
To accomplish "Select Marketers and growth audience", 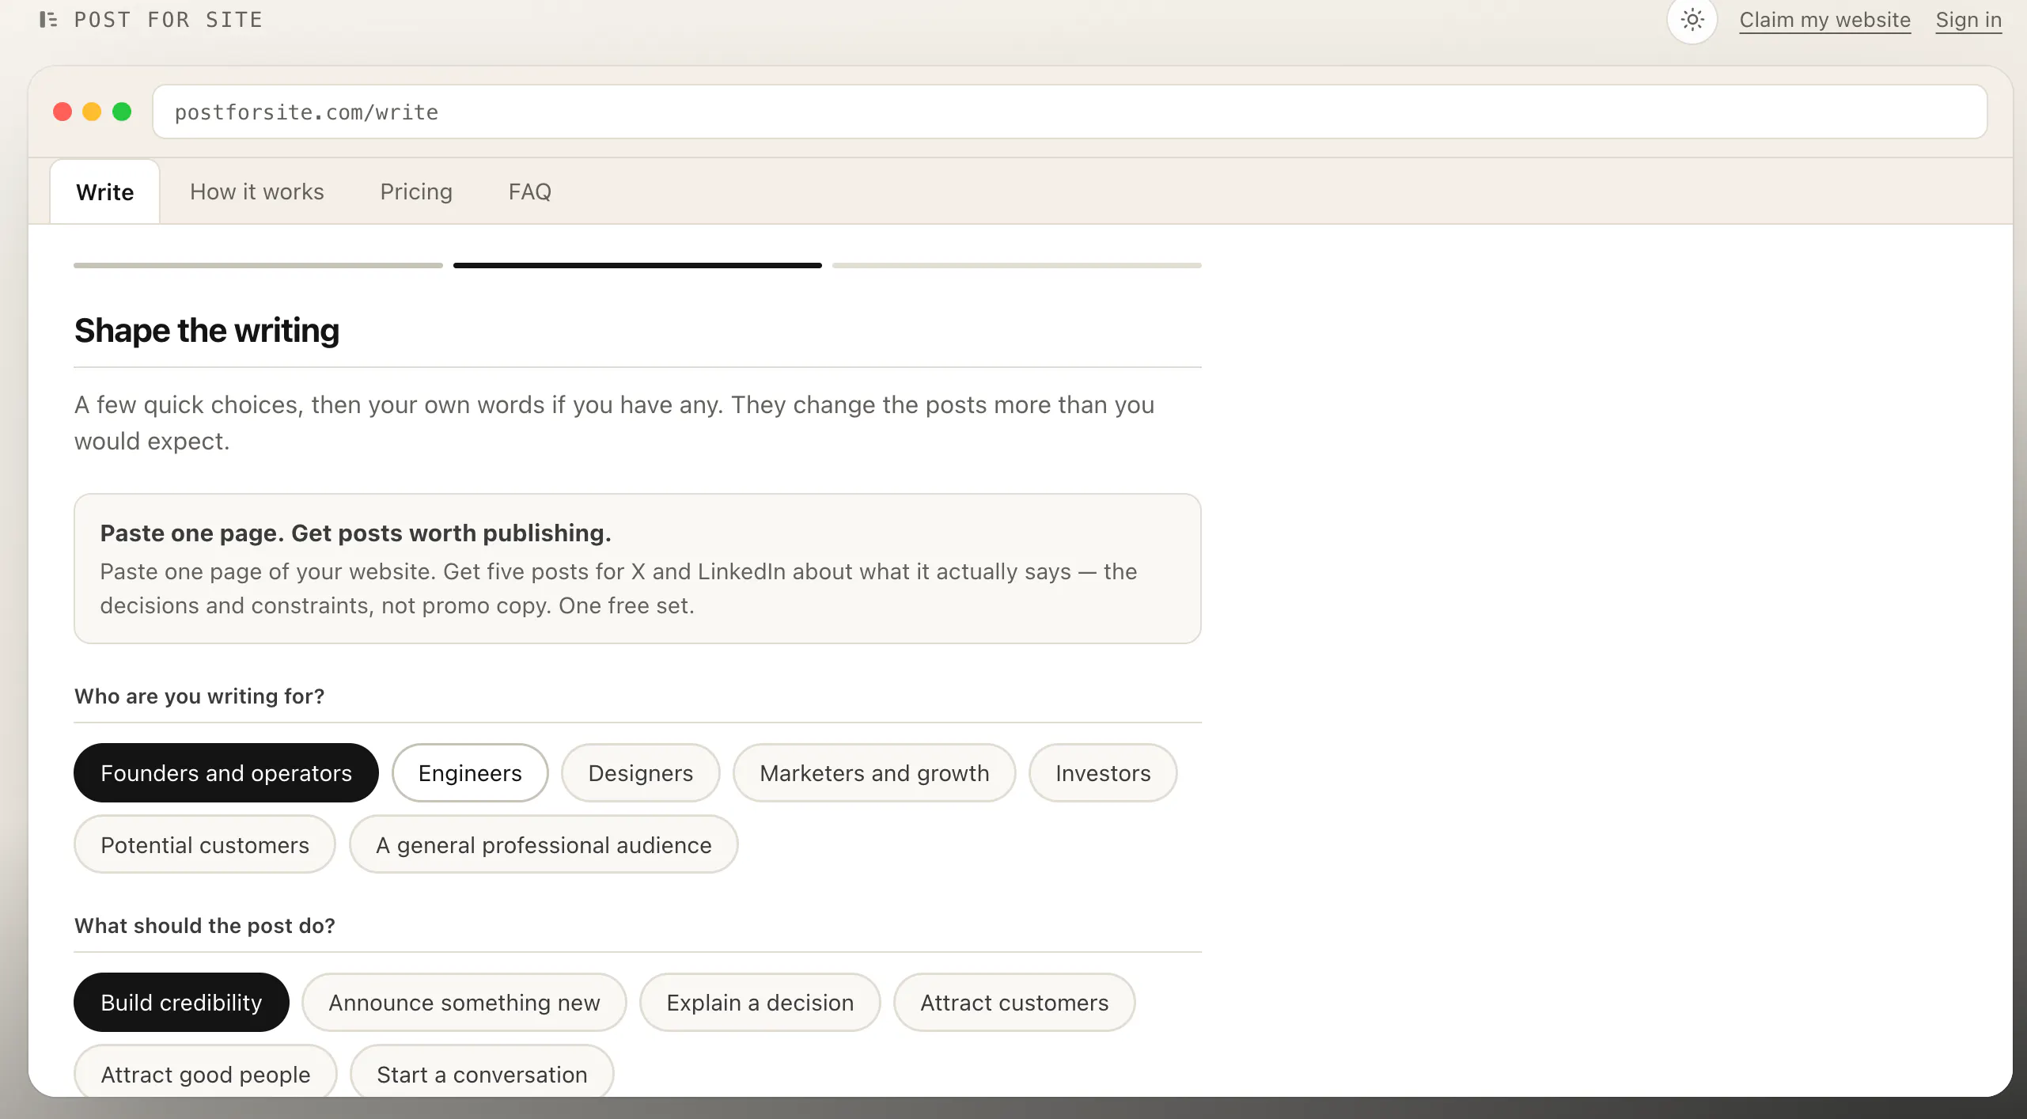I will pyautogui.click(x=874, y=772).
